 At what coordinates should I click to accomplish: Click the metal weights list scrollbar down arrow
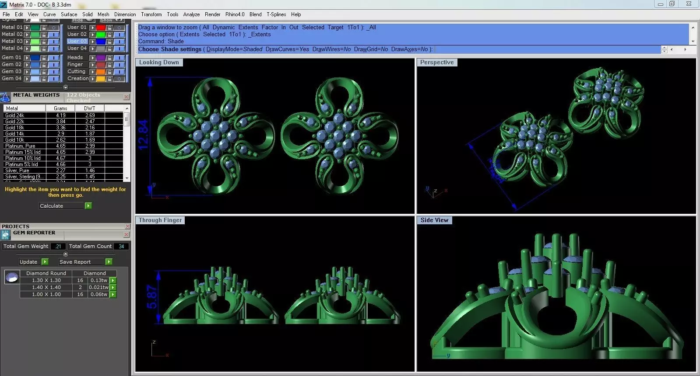[127, 178]
